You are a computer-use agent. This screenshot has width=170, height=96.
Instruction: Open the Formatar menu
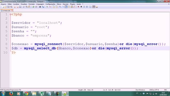pos(32,4)
